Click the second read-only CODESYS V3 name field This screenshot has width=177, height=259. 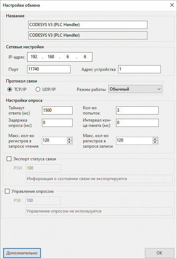[87, 35]
